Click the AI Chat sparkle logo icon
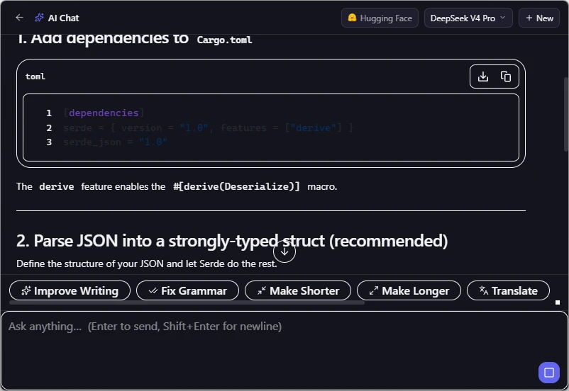 click(x=39, y=18)
